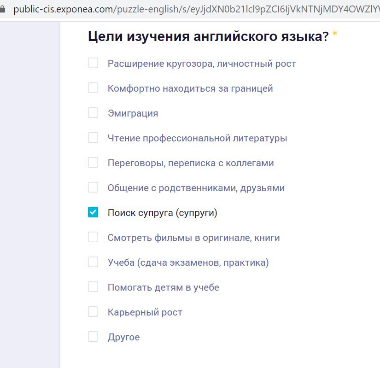Click the label 'Поиск супруга (супруги)'
Screen dimensions: 380x368
pyautogui.click(x=163, y=213)
